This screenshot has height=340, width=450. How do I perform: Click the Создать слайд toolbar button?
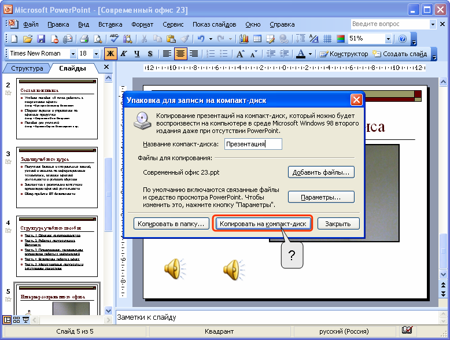tap(400, 54)
